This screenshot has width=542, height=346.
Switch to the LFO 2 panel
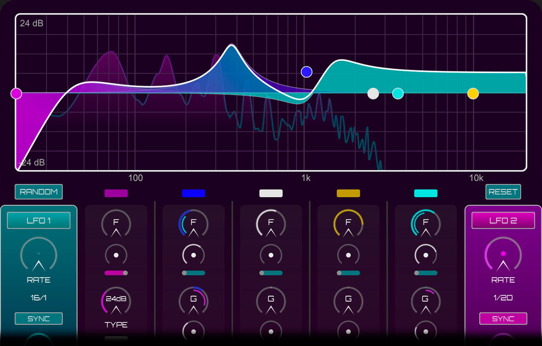pyautogui.click(x=503, y=220)
